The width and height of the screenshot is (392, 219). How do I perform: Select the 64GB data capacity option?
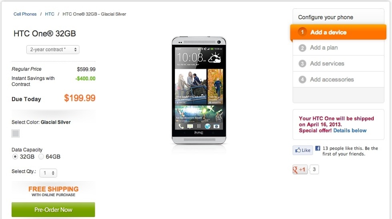pos(41,157)
